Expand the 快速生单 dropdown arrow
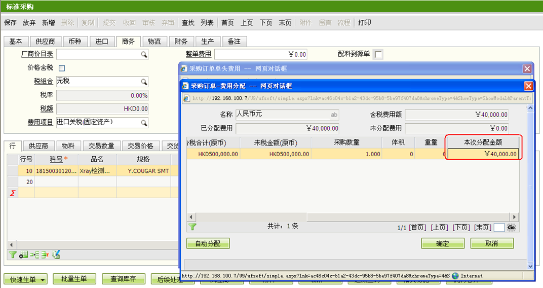The image size is (543, 288). [44, 279]
